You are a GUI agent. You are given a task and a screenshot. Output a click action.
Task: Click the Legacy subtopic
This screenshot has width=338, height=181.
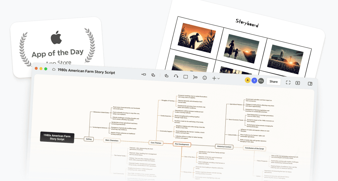coord(258,176)
